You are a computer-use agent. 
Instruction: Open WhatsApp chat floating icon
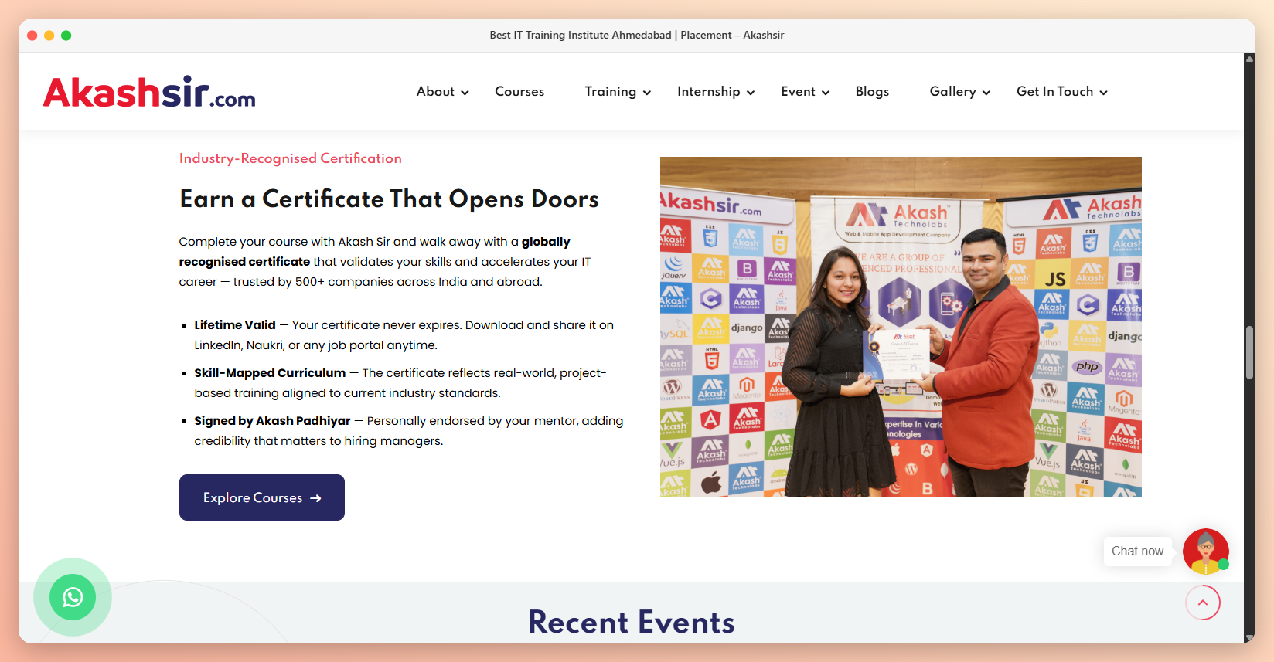73,597
